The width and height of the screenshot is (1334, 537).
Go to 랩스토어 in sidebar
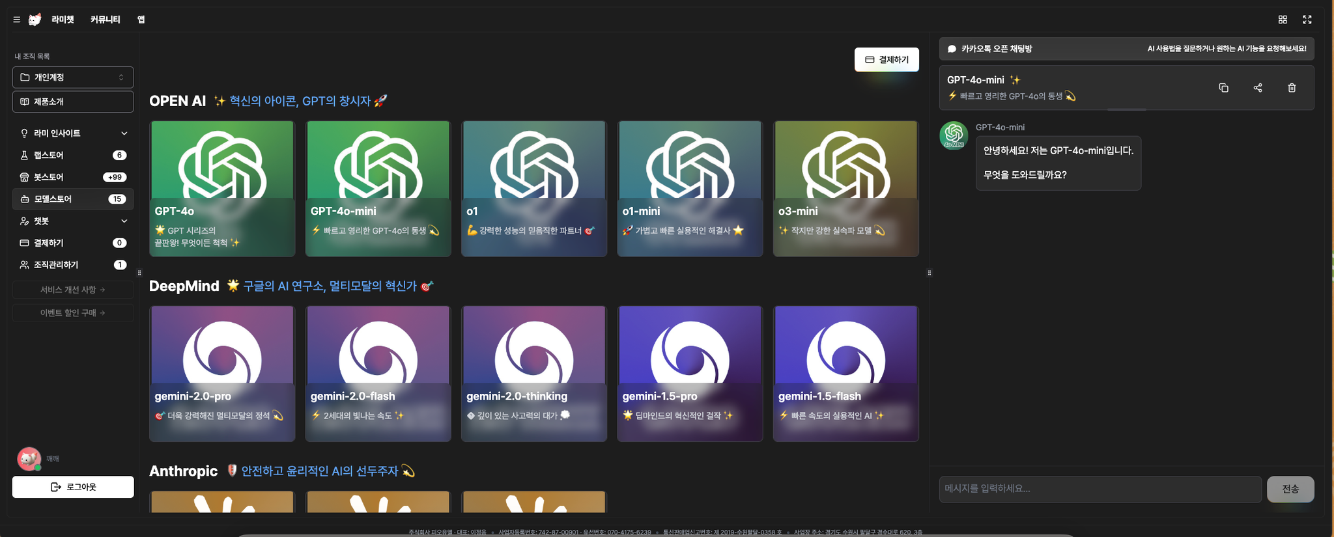[73, 155]
